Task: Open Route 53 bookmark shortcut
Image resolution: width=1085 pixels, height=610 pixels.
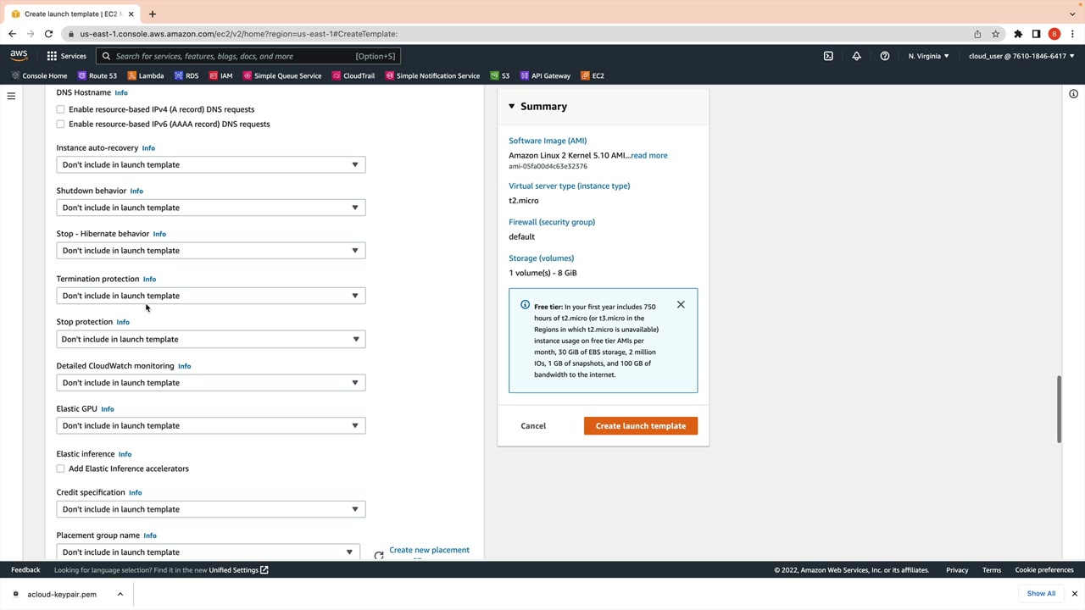Action: point(97,75)
